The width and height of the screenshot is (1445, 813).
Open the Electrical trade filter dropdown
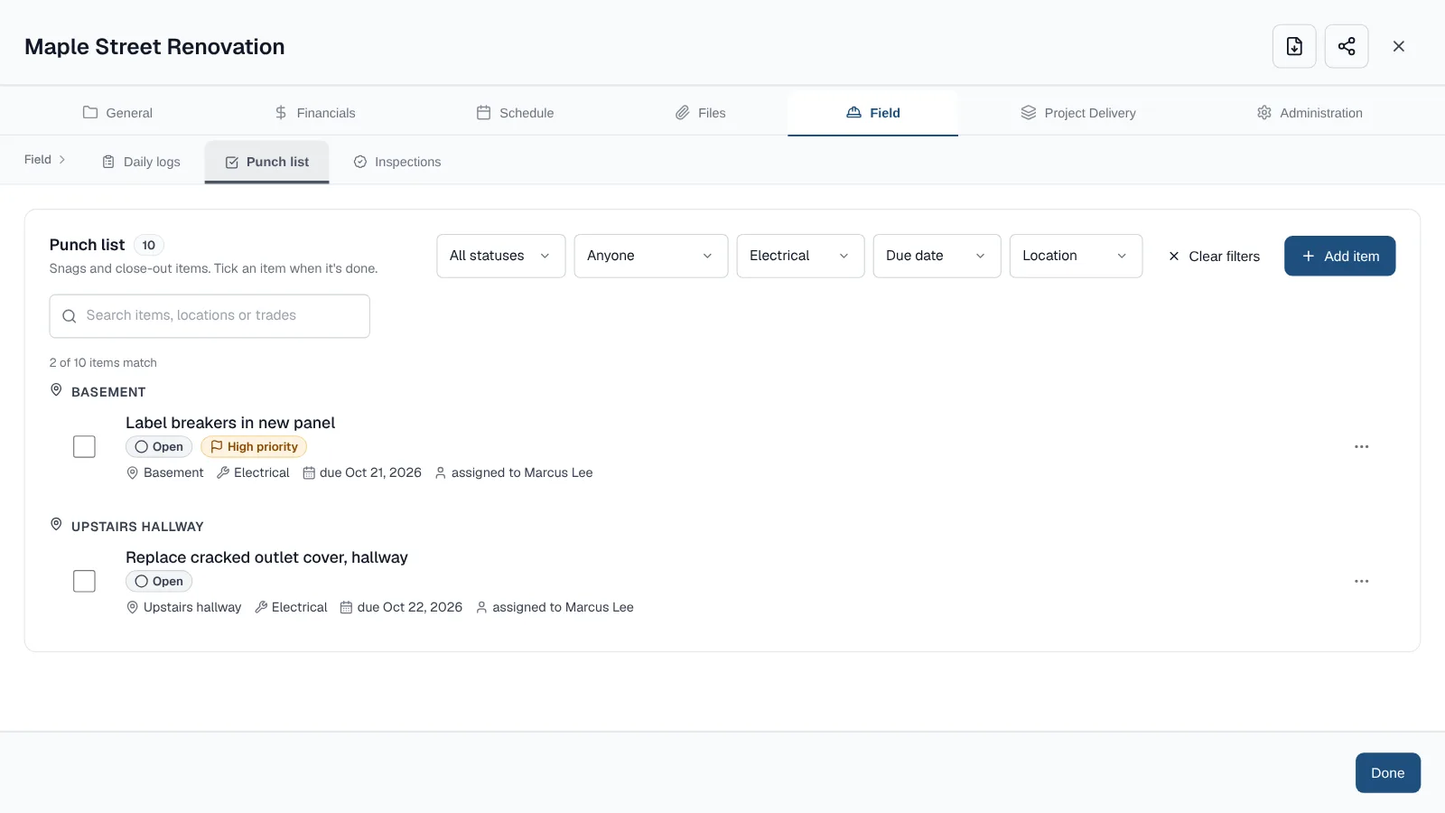800,257
